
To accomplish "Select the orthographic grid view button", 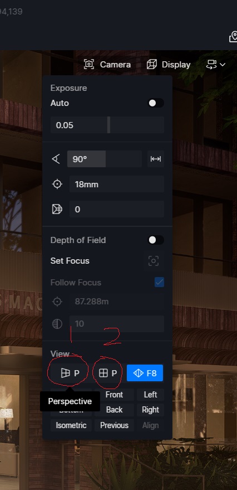I will click(107, 373).
